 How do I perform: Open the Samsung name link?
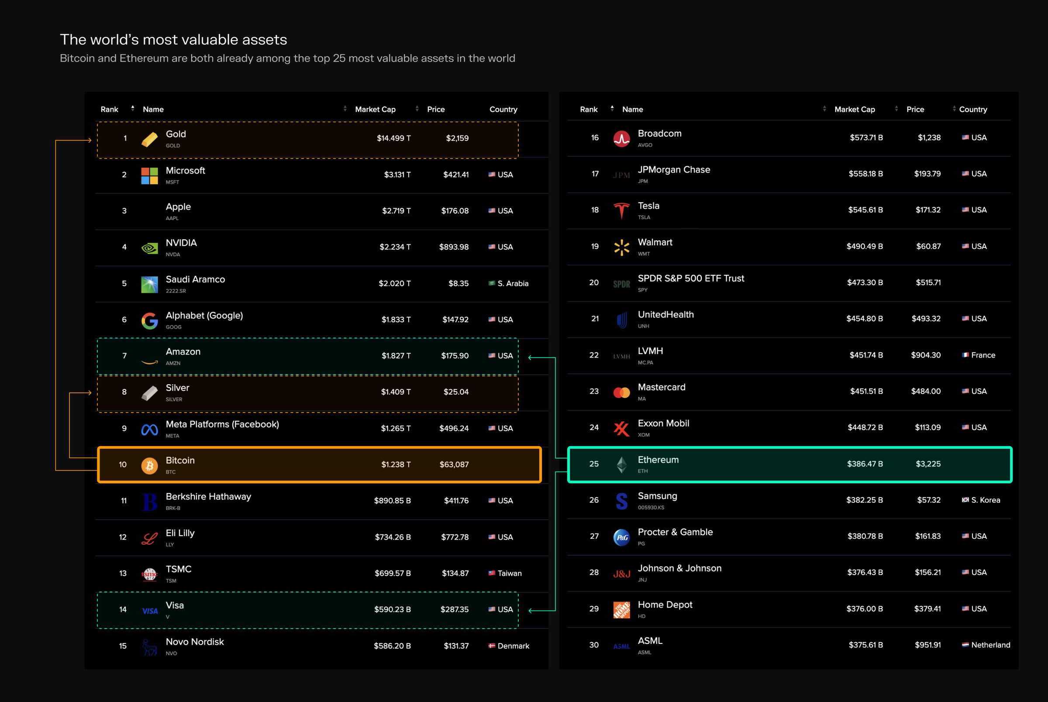point(657,496)
